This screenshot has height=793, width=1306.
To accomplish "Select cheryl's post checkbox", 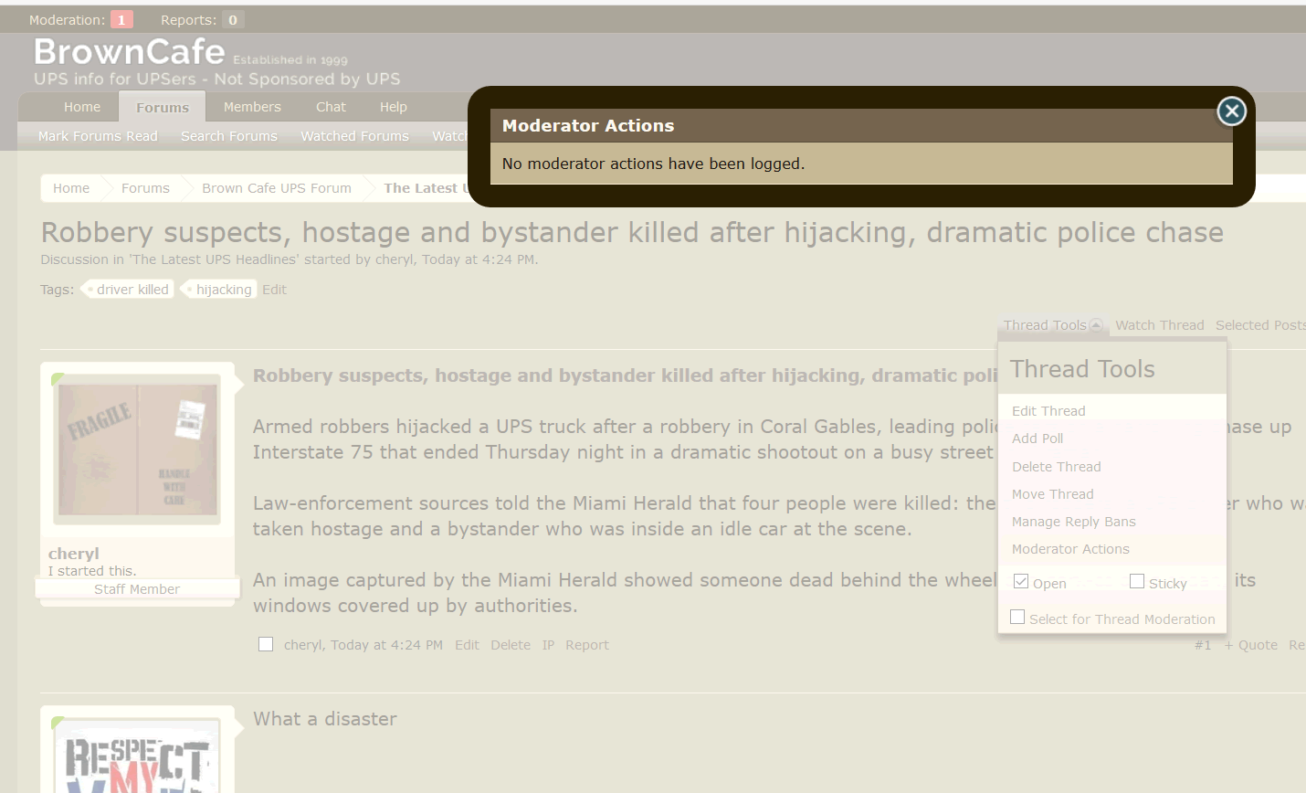I will tap(266, 644).
